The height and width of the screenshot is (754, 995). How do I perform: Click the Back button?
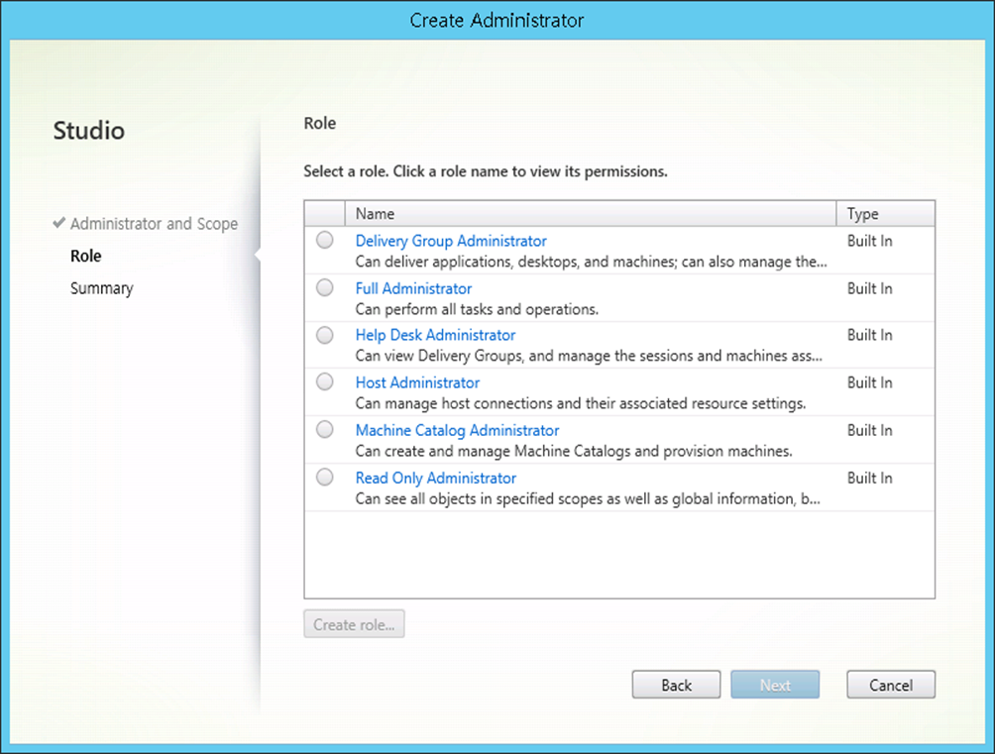[x=676, y=685]
